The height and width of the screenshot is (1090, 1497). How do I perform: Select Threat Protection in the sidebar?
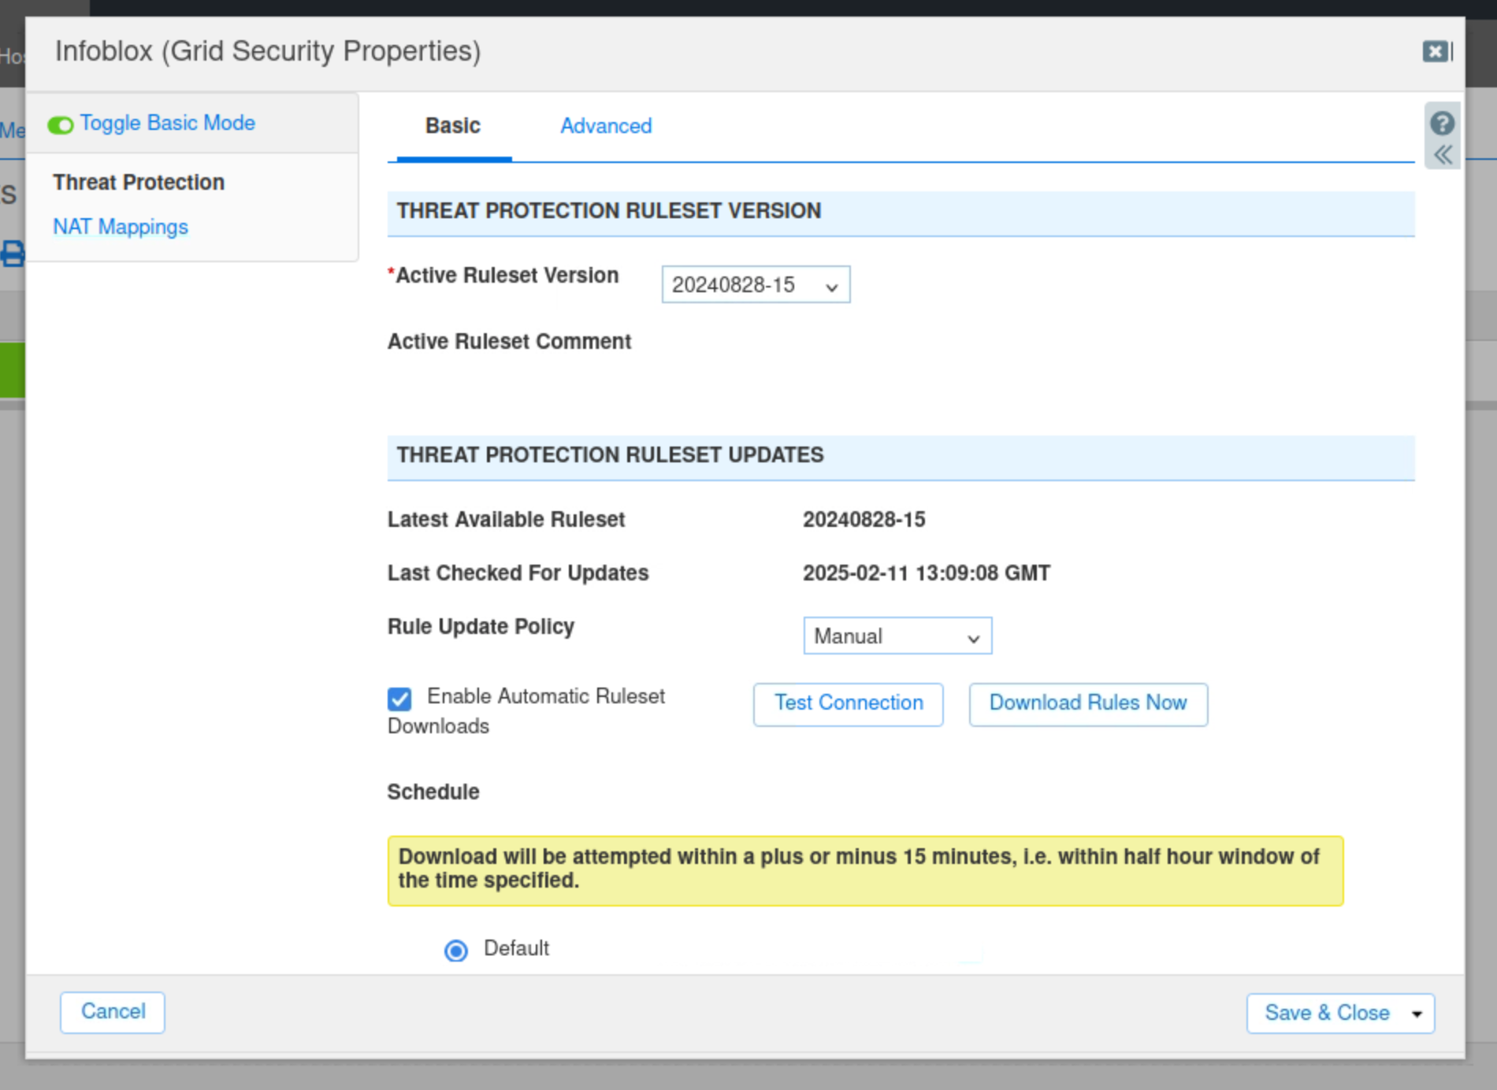(x=139, y=183)
